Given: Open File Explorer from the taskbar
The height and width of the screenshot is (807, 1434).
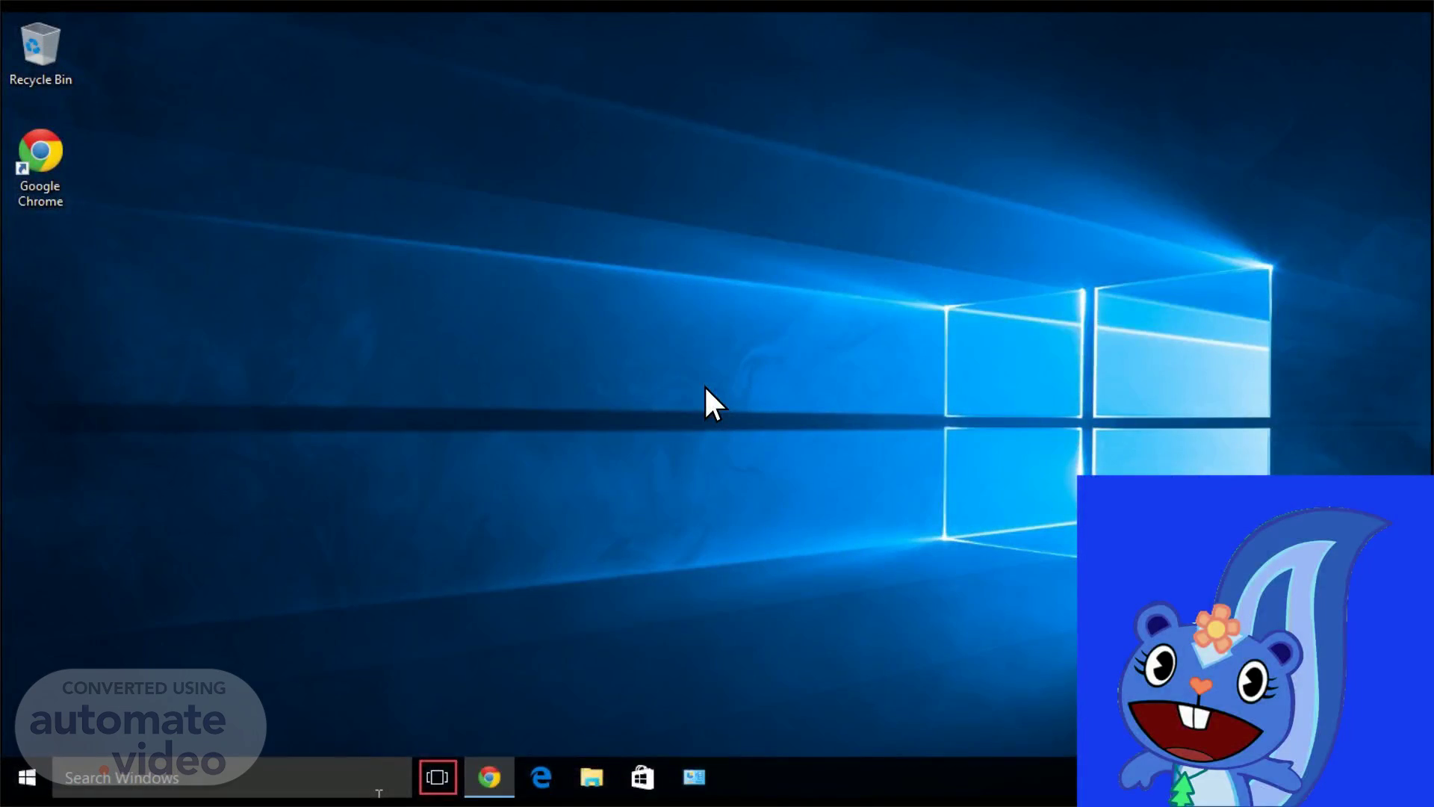Looking at the screenshot, I should pyautogui.click(x=592, y=778).
